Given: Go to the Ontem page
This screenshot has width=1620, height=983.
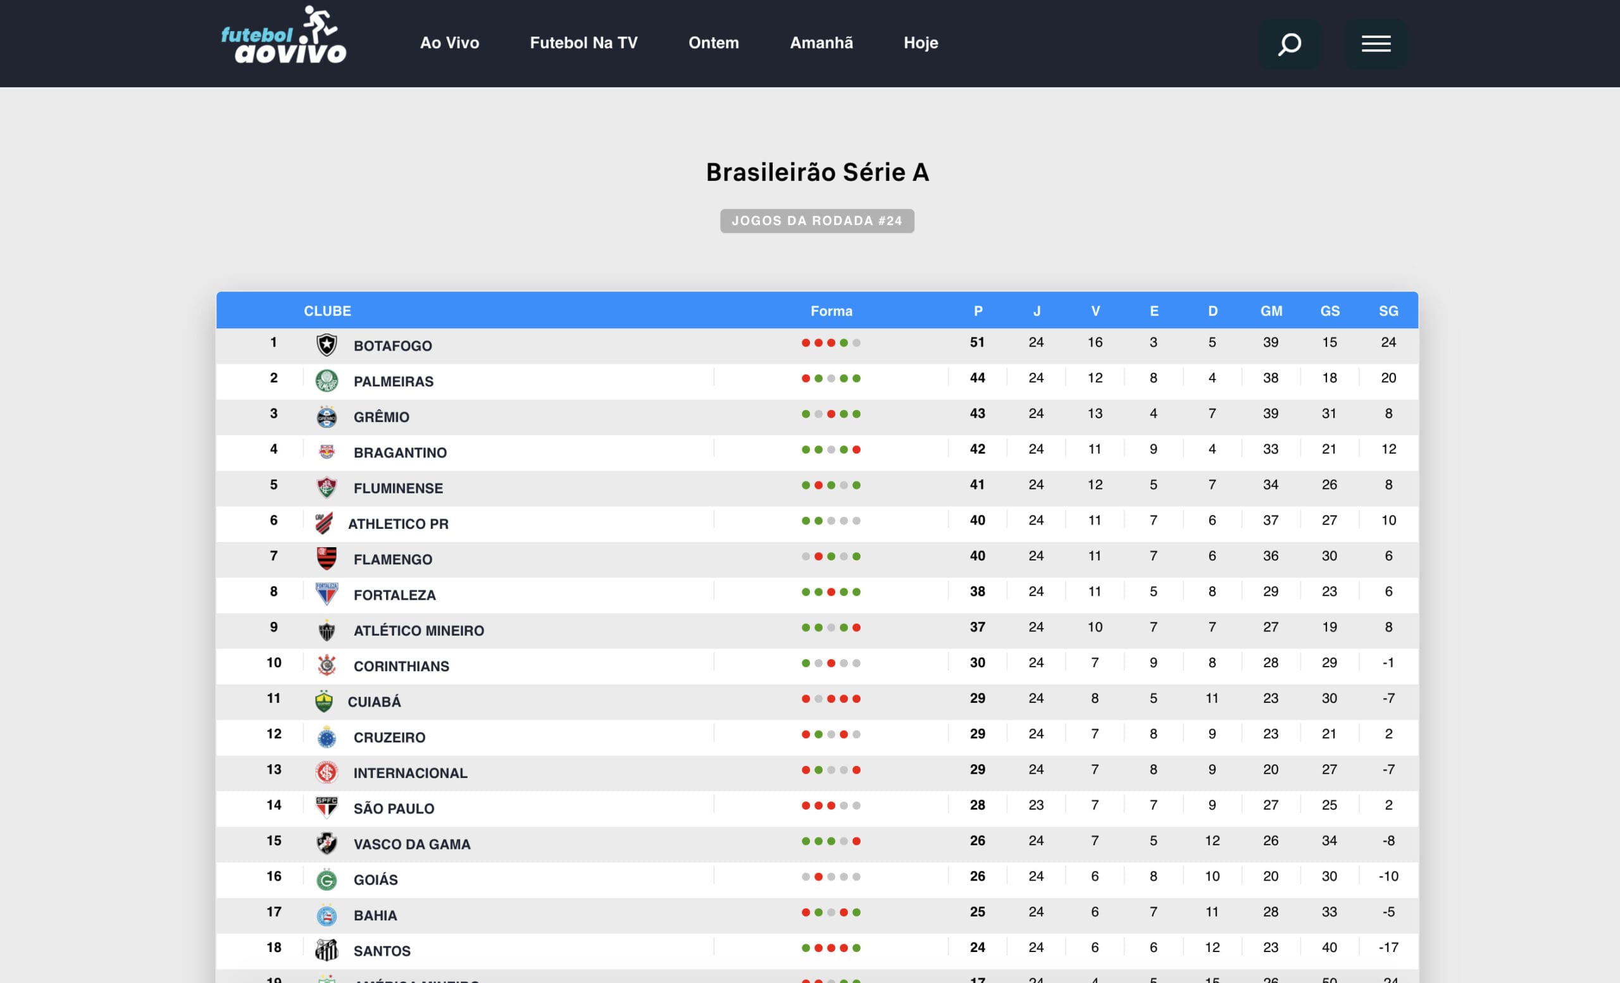Looking at the screenshot, I should tap(713, 43).
